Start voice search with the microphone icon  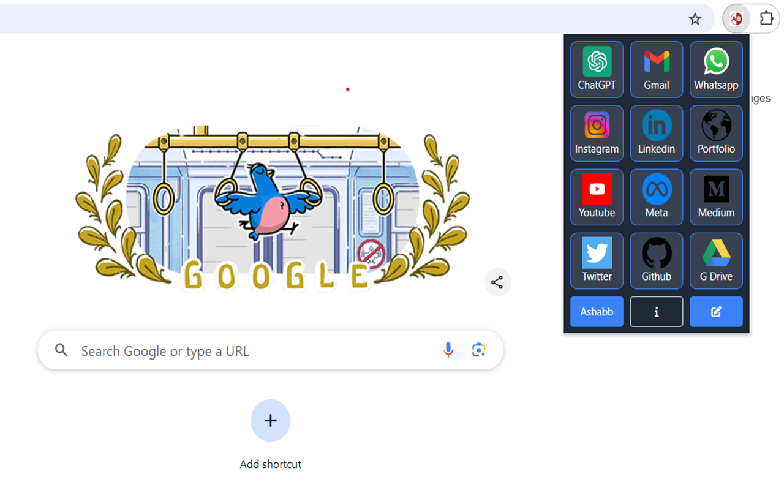[x=448, y=350]
